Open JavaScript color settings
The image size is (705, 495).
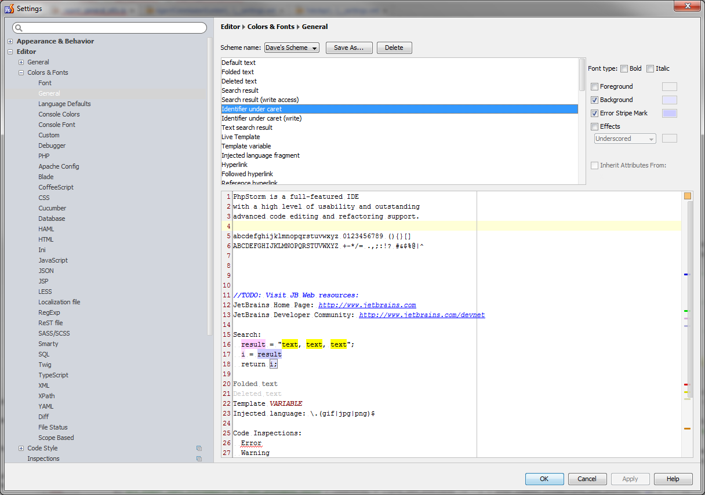tap(53, 260)
